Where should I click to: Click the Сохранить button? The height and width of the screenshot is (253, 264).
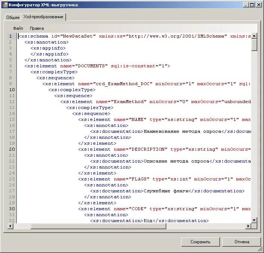click(x=200, y=242)
